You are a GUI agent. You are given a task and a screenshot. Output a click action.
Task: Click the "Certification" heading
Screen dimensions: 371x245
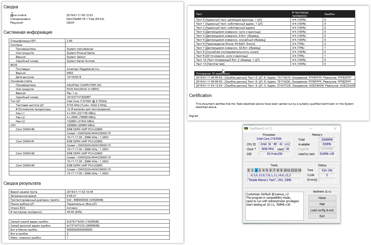click(x=200, y=96)
